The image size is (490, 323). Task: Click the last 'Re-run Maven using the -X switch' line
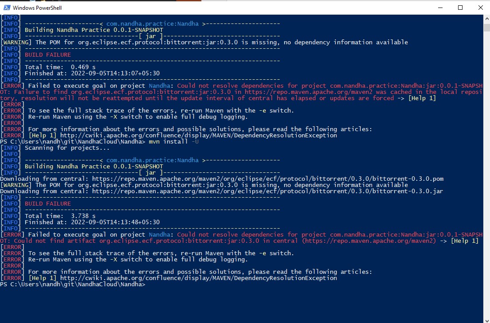(138, 260)
